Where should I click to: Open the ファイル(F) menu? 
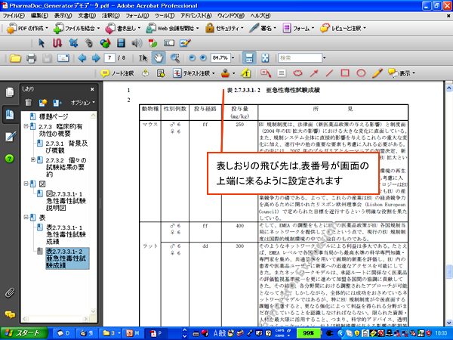click(x=14, y=16)
